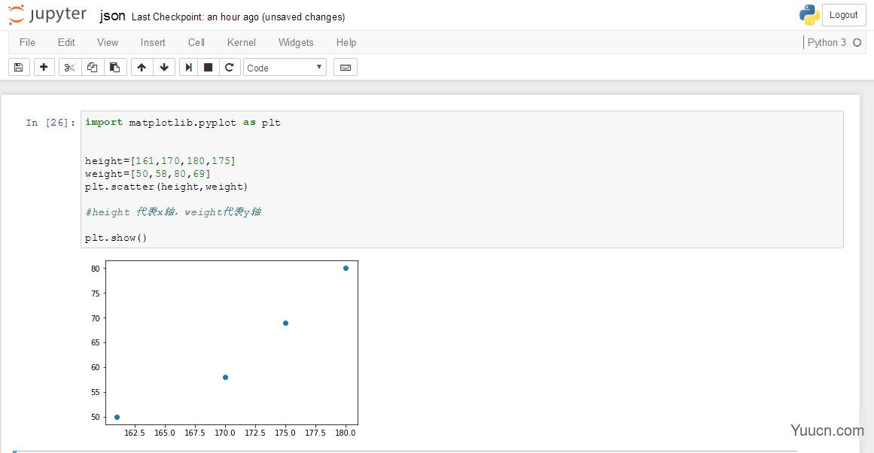Interrupt the kernel with stop icon
874x453 pixels.
(209, 67)
